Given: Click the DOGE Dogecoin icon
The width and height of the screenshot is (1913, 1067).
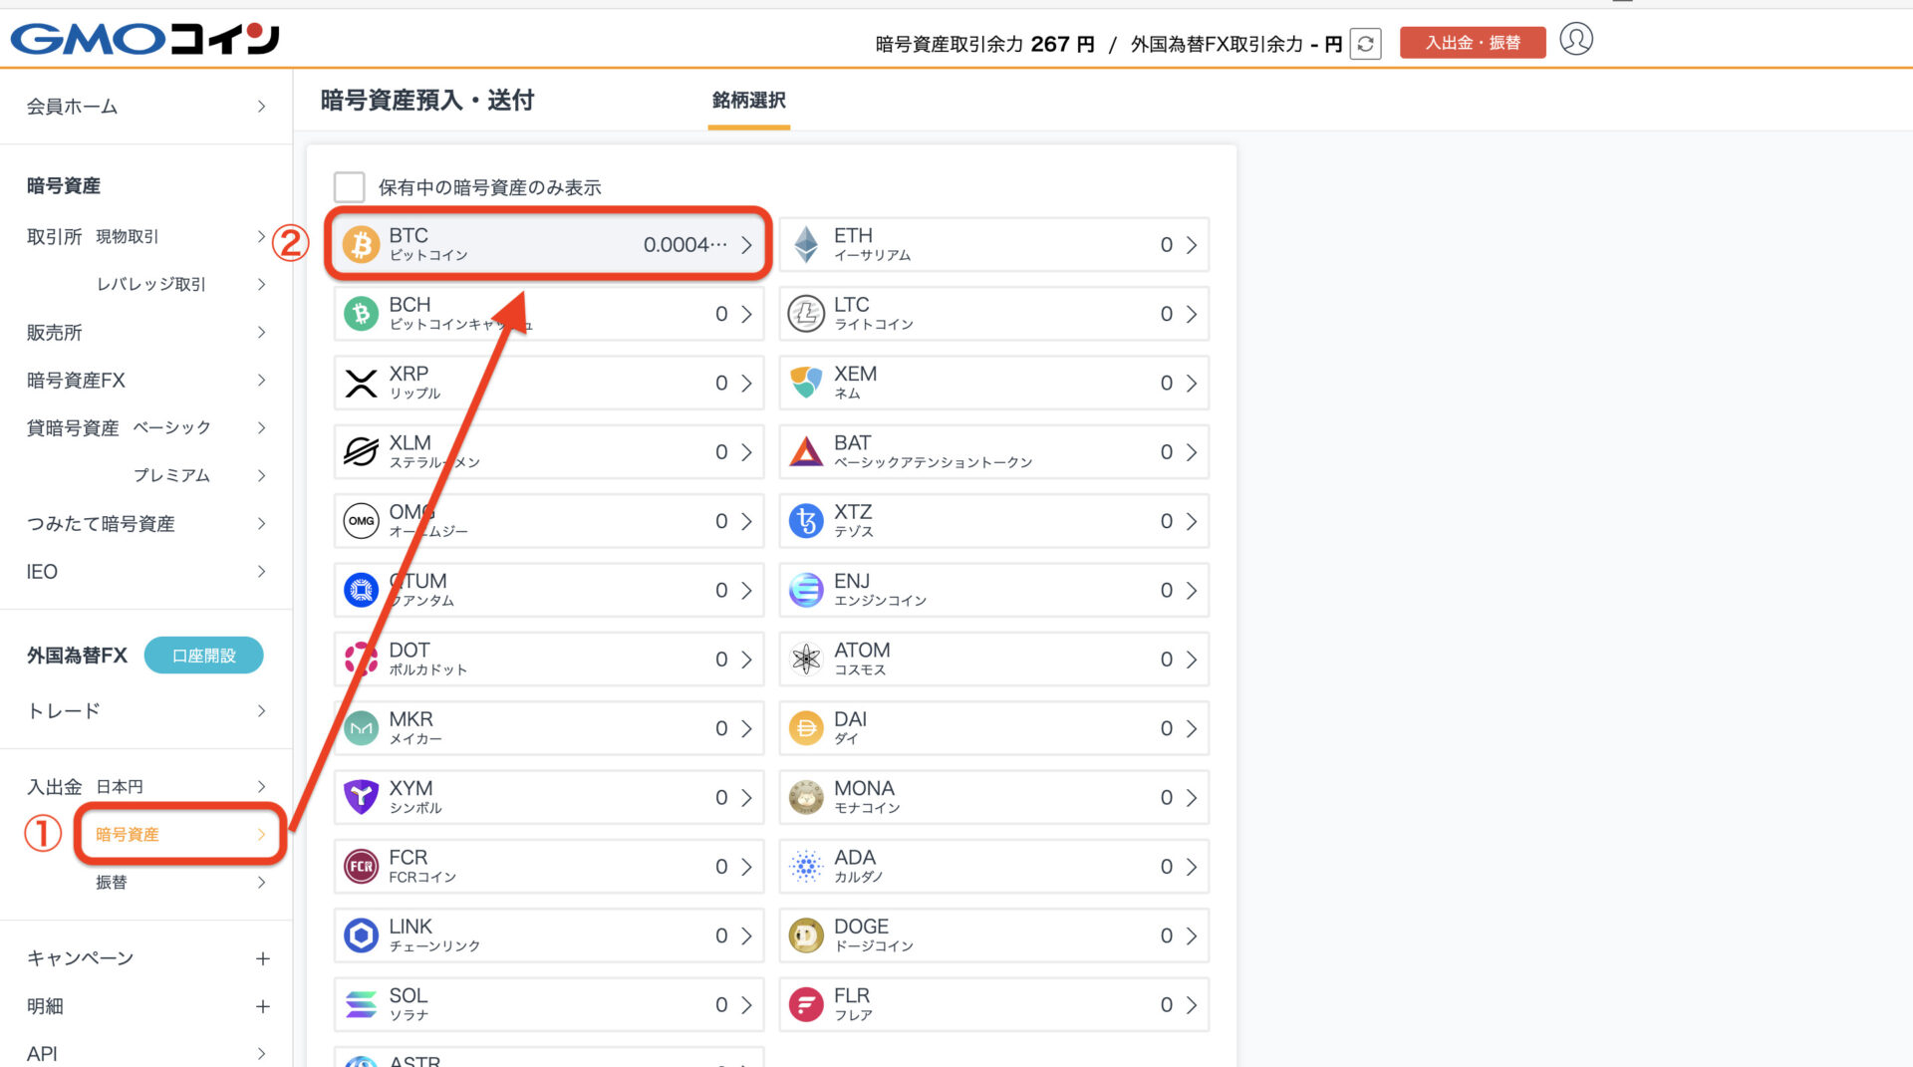Looking at the screenshot, I should click(806, 935).
